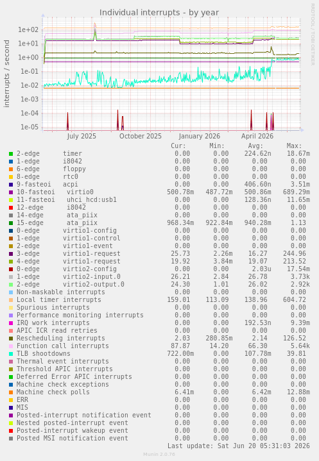Image resolution: width=319 pixels, height=461 pixels.
Task: Click the purple virtio0 legend swatch
Action: click(11, 192)
